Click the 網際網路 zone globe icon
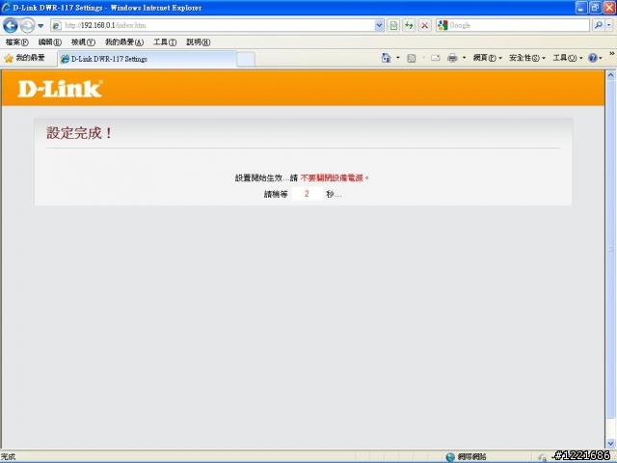This screenshot has width=617, height=463. click(x=450, y=457)
